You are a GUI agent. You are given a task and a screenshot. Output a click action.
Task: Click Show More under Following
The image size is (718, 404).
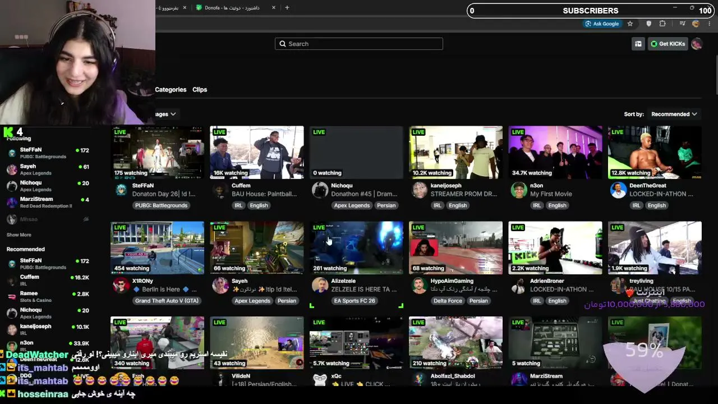click(x=19, y=235)
